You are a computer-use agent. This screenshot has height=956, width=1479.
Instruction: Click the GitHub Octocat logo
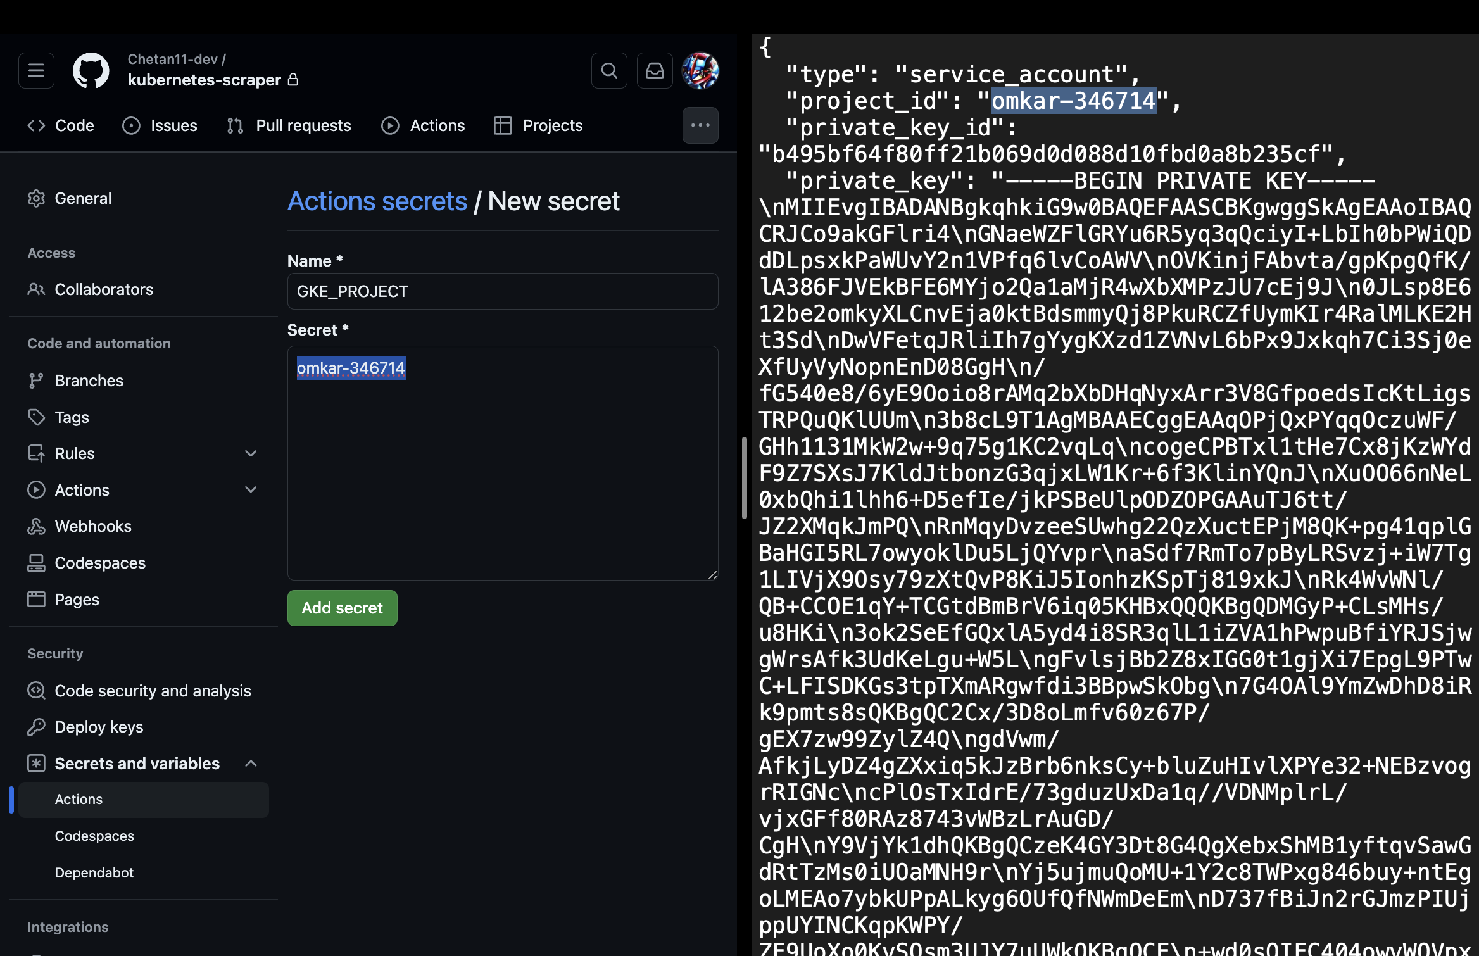tap(91, 70)
